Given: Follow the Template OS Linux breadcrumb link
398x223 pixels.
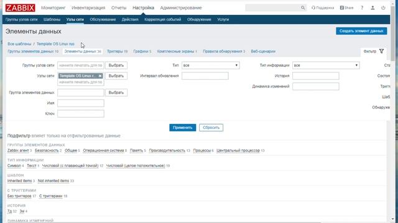Looking at the screenshot, I should pyautogui.click(x=55, y=44).
